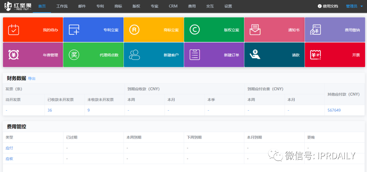Click the 到期应收款（CNY） header
The width and height of the screenshot is (367, 172).
pyautogui.click(x=144, y=89)
